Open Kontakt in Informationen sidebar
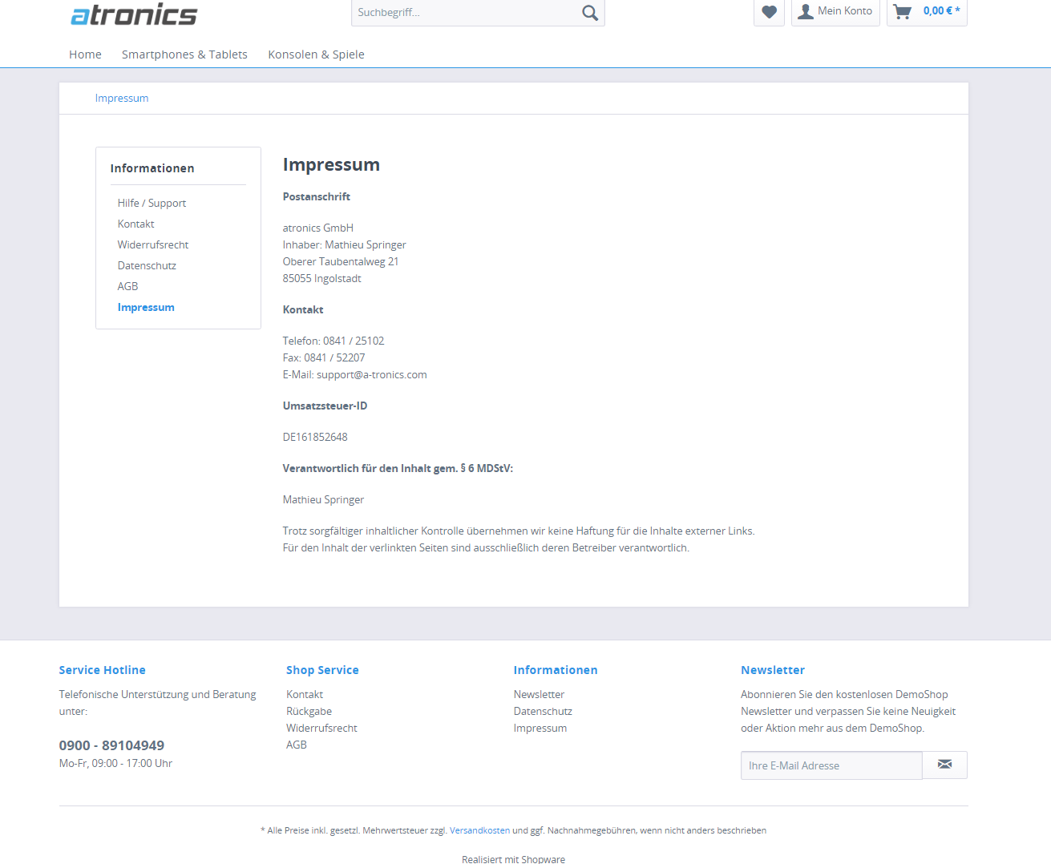 pos(136,224)
